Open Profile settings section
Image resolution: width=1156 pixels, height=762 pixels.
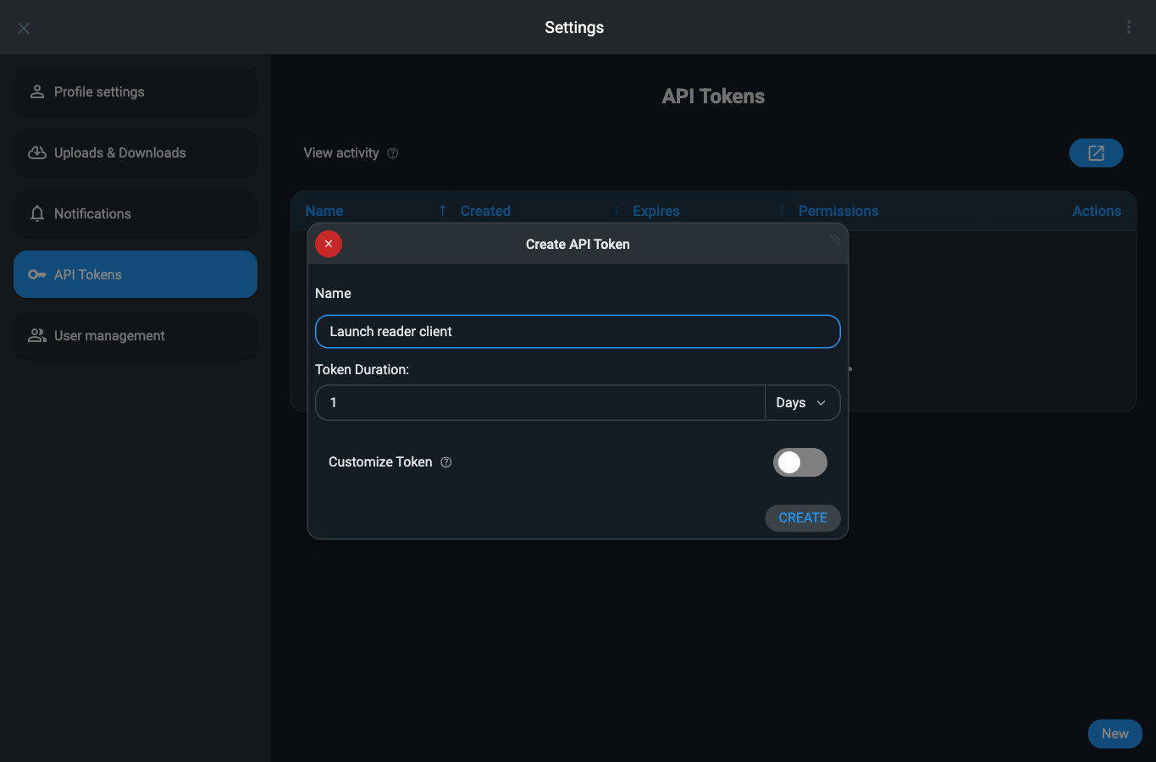[136, 91]
